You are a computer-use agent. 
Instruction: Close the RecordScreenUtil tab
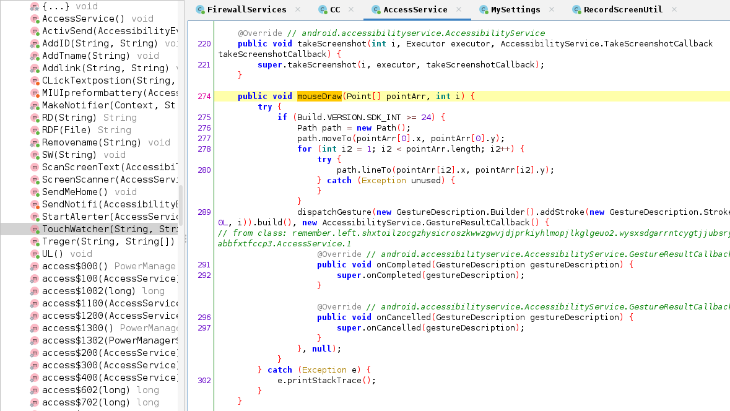[x=674, y=9]
